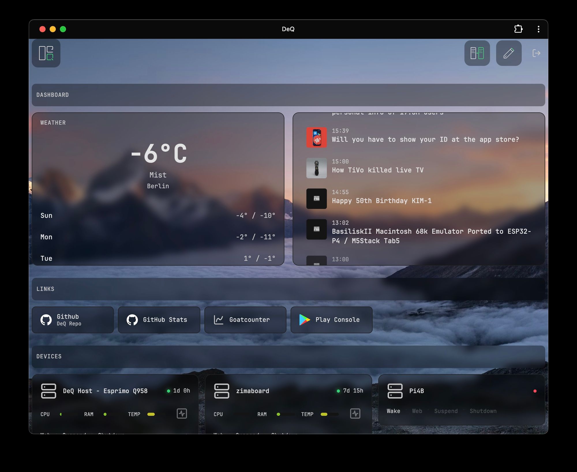
Task: Open the GitHub icon on the DeQ Repo link
Action: tap(45, 320)
